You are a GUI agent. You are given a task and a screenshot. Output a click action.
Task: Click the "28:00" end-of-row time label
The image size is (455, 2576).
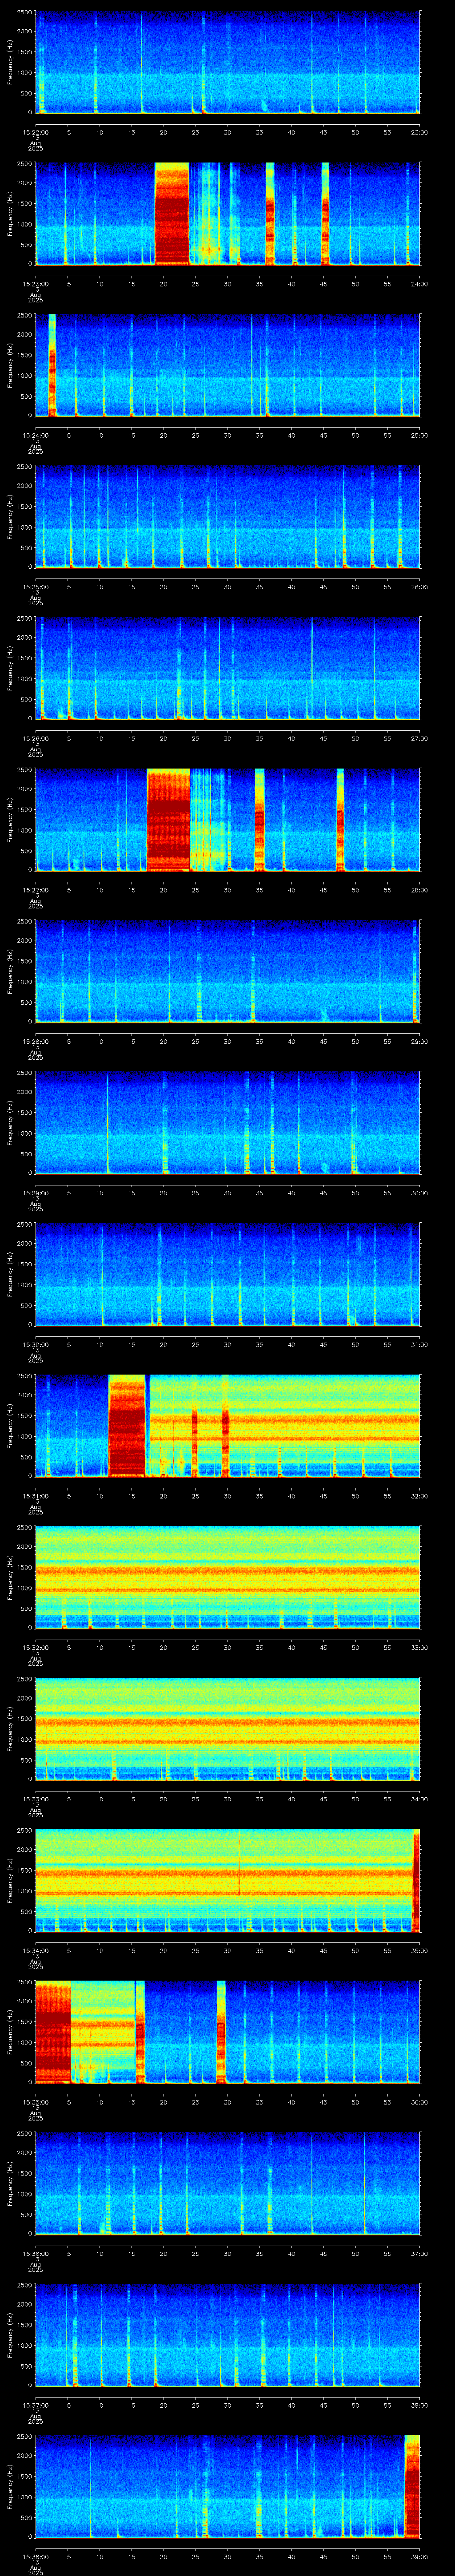419,890
